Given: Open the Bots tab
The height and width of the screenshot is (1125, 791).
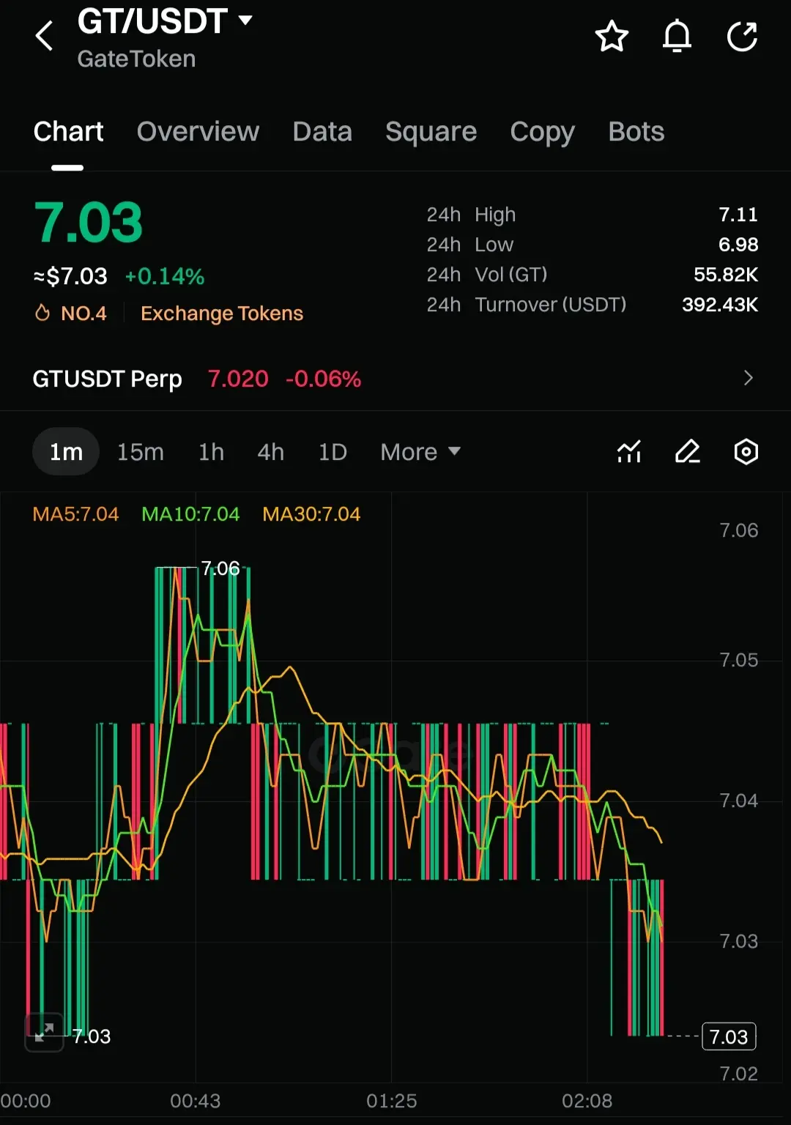Looking at the screenshot, I should [x=636, y=132].
